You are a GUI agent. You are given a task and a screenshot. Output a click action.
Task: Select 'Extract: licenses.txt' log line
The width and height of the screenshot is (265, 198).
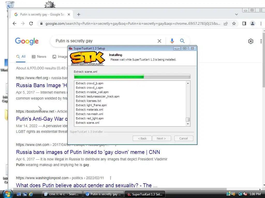89,101
